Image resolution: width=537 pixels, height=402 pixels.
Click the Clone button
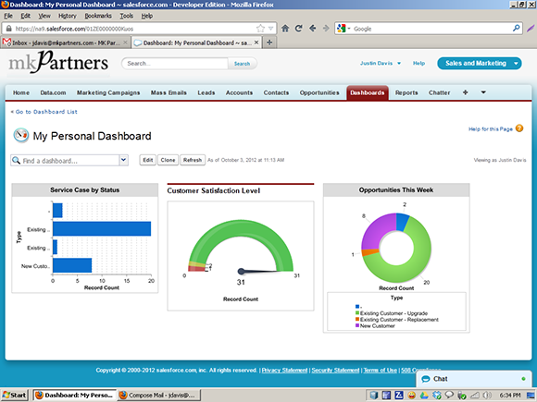pyautogui.click(x=168, y=160)
